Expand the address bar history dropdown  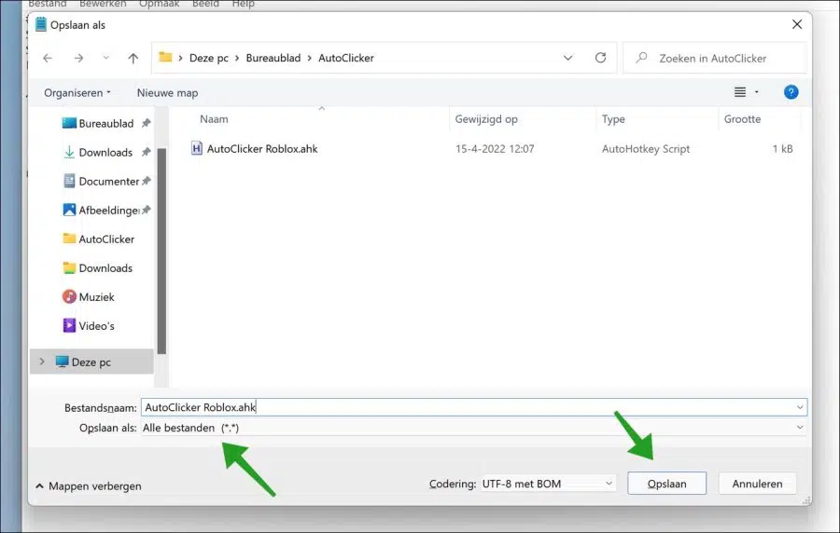coord(567,58)
